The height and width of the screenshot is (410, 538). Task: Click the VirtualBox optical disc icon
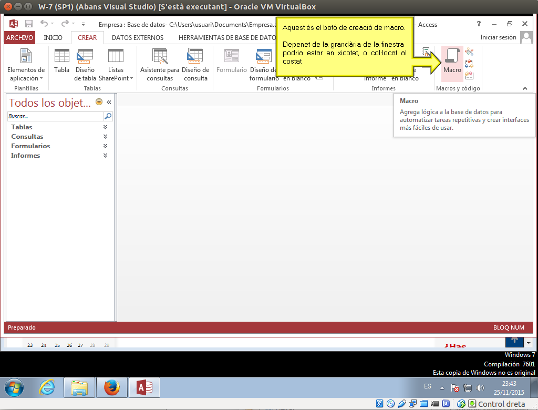(390, 404)
